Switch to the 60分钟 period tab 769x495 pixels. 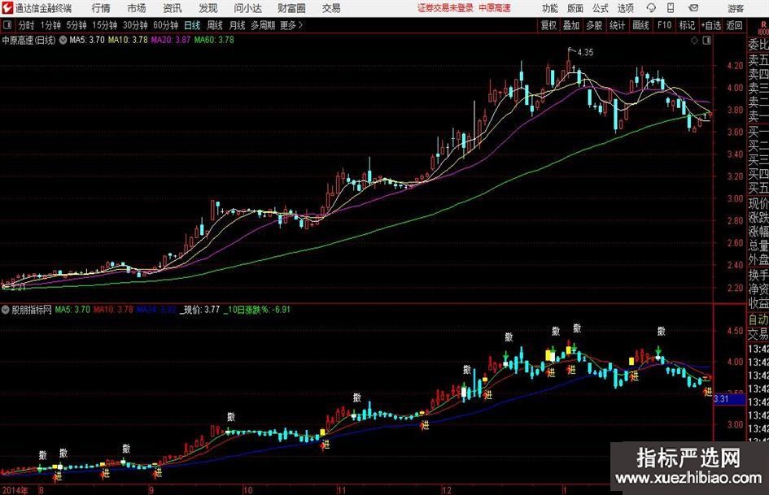166,25
